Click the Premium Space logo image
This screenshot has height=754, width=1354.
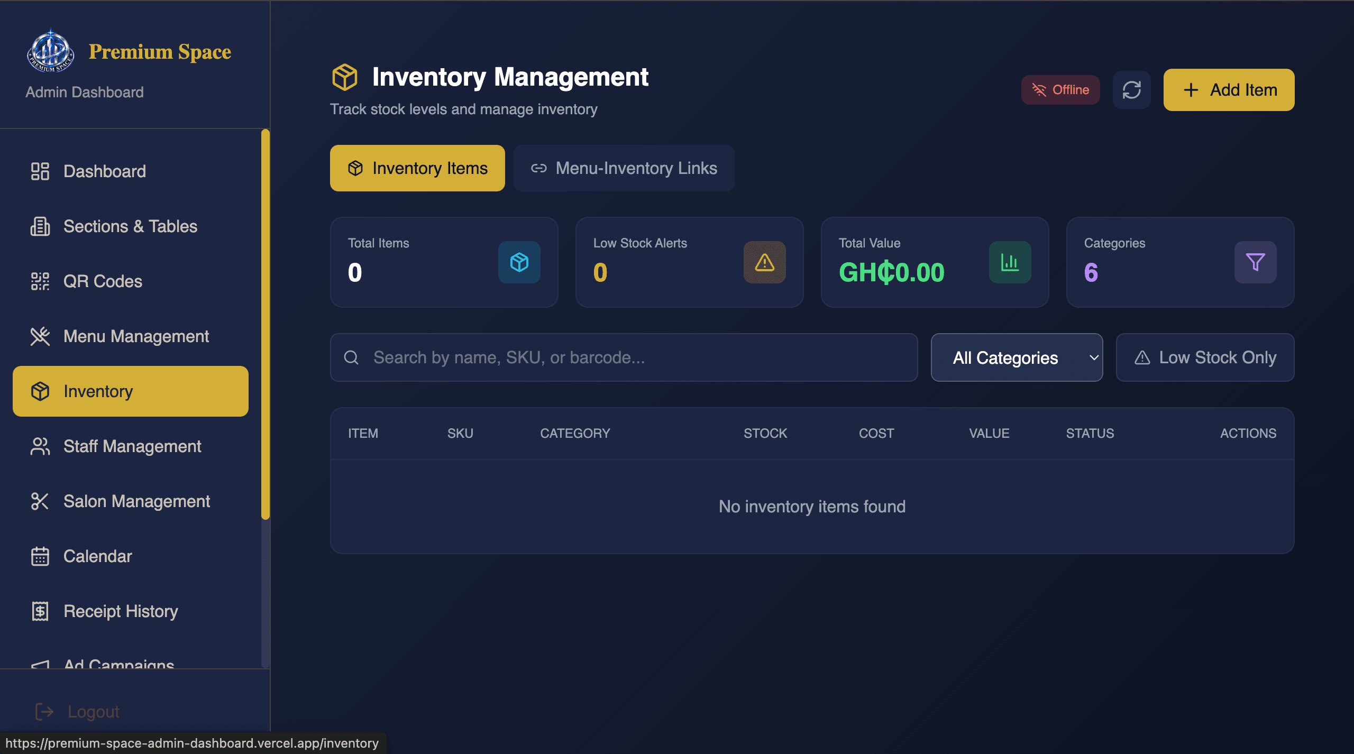click(50, 51)
